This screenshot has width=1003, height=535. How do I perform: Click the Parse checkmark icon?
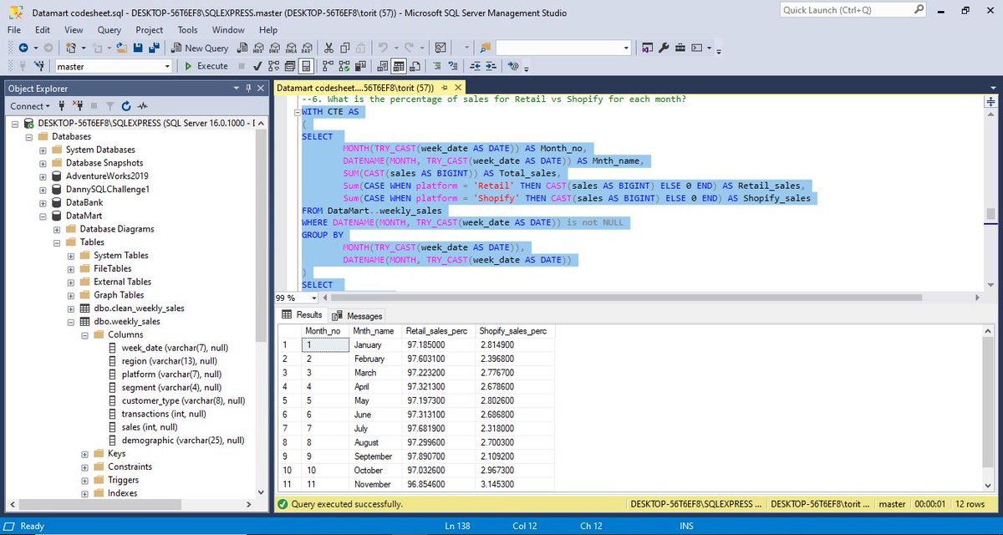(x=257, y=66)
